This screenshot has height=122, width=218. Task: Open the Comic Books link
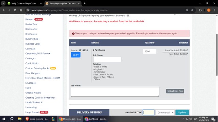tap(32, 63)
